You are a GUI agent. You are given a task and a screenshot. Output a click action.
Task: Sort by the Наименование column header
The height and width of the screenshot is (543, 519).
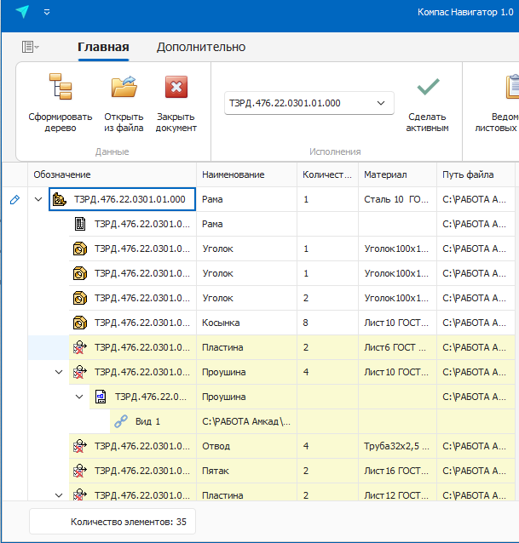coord(234,174)
